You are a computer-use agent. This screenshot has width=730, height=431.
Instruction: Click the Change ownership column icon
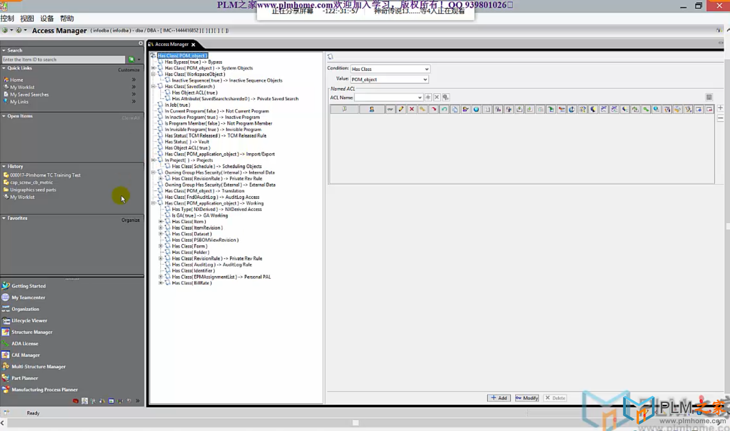pos(465,110)
